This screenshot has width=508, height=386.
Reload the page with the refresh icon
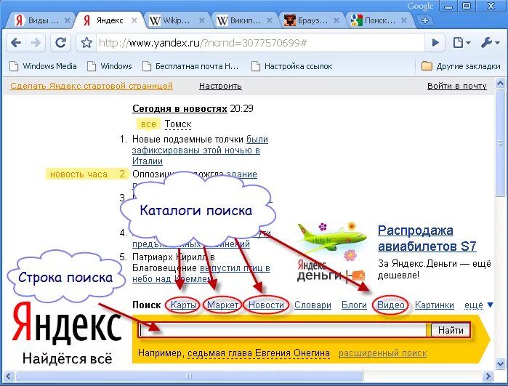pos(60,42)
